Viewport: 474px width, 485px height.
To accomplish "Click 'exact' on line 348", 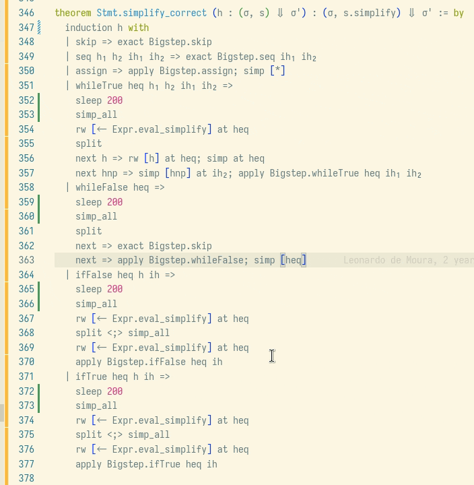I will 131,42.
